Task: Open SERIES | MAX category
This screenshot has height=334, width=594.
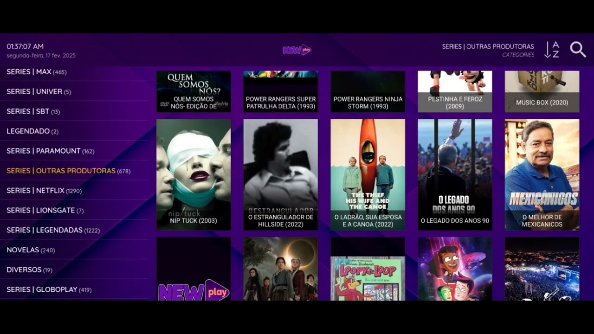Action: coord(74,72)
